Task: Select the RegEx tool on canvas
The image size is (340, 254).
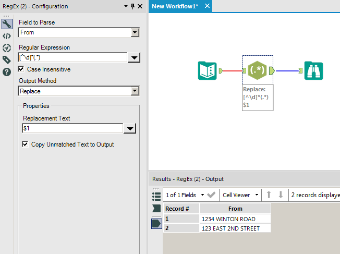Action: coord(257,70)
